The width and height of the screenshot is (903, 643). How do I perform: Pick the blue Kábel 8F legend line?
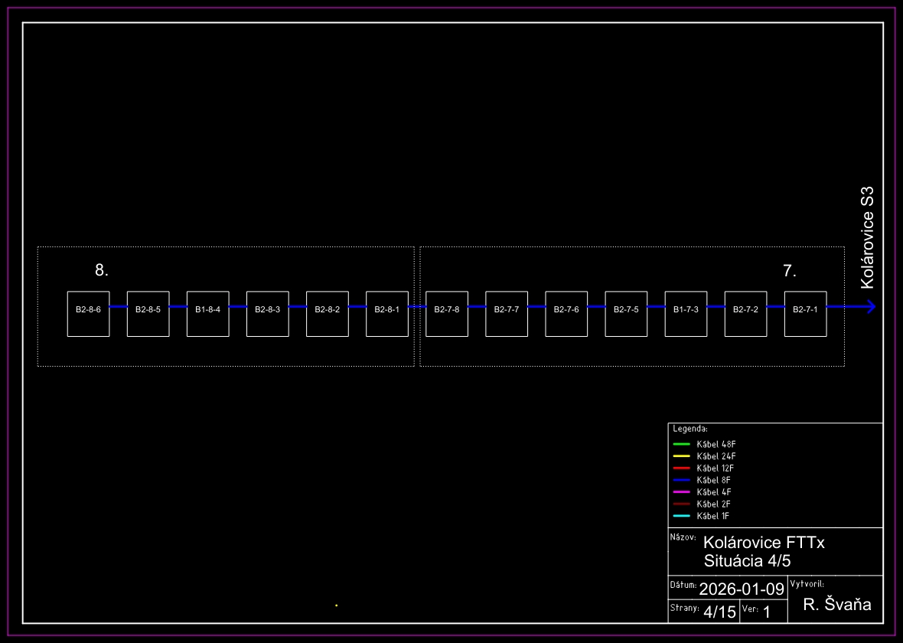[681, 480]
